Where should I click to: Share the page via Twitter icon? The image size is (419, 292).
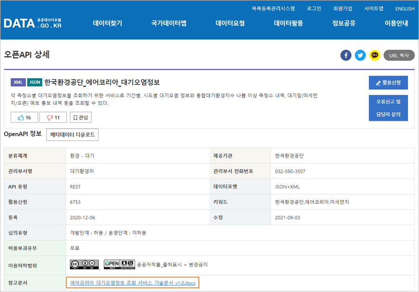360,55
